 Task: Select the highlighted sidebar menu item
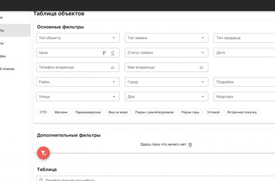(15, 30)
